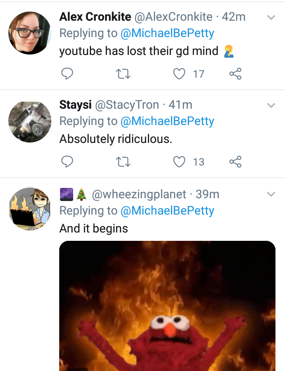
Task: Select the @wheezingplanet handle
Action: pyautogui.click(x=139, y=195)
